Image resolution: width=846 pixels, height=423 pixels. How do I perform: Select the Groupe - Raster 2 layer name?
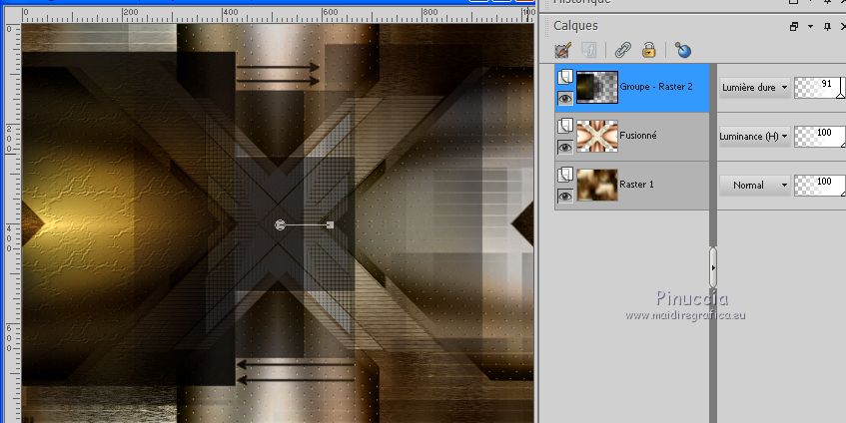click(656, 86)
